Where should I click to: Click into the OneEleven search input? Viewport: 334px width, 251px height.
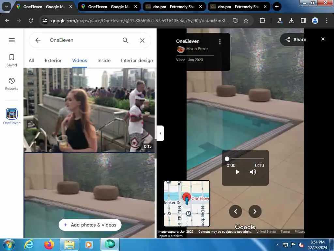[x=83, y=40]
